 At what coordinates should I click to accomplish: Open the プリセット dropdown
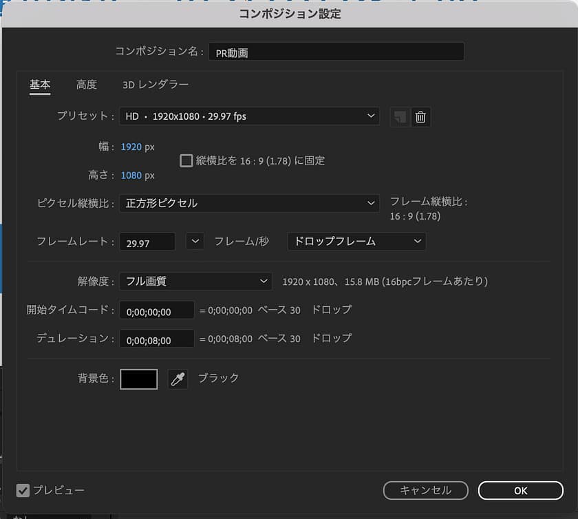tap(249, 116)
